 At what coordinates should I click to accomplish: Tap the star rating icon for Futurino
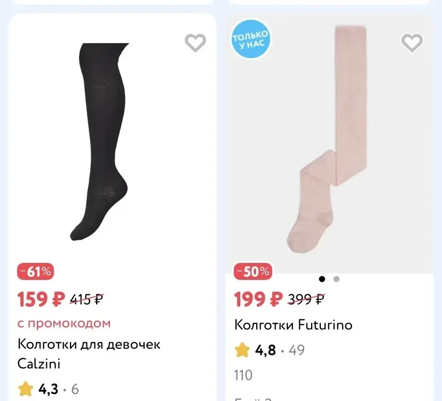click(x=242, y=350)
